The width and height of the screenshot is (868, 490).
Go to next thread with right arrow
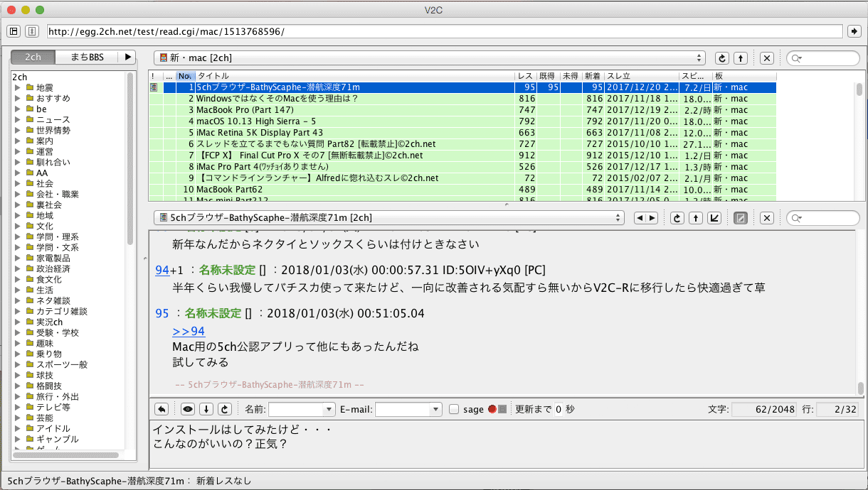click(652, 217)
